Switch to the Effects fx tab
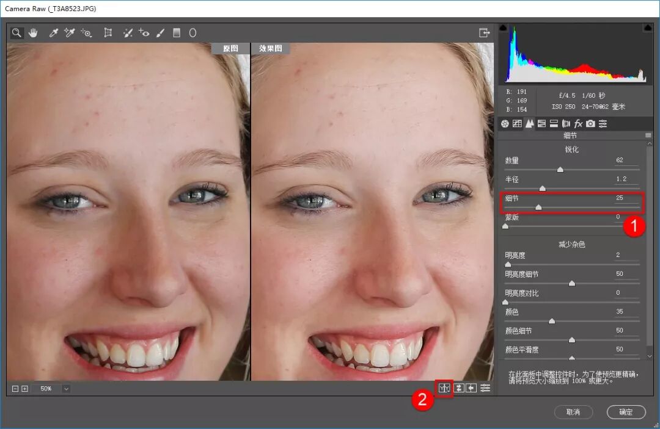660x429 pixels. [578, 123]
